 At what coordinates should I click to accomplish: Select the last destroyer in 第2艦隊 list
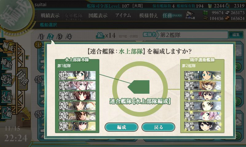coord(203,126)
